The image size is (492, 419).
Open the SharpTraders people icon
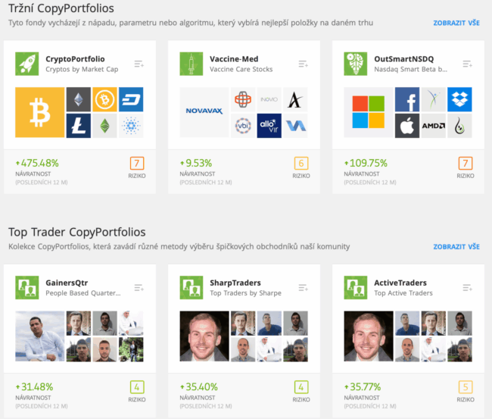pos(192,287)
